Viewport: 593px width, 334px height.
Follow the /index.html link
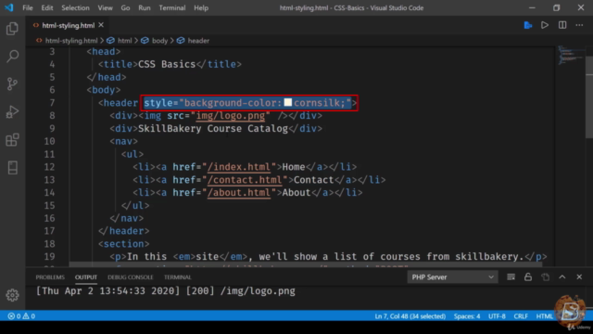(239, 167)
